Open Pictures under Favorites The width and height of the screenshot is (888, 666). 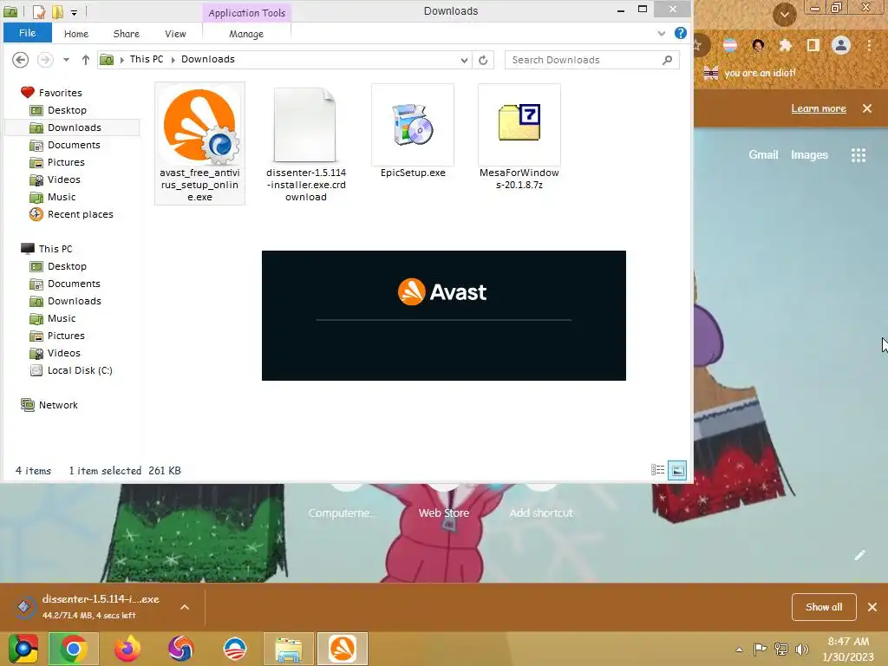click(66, 162)
